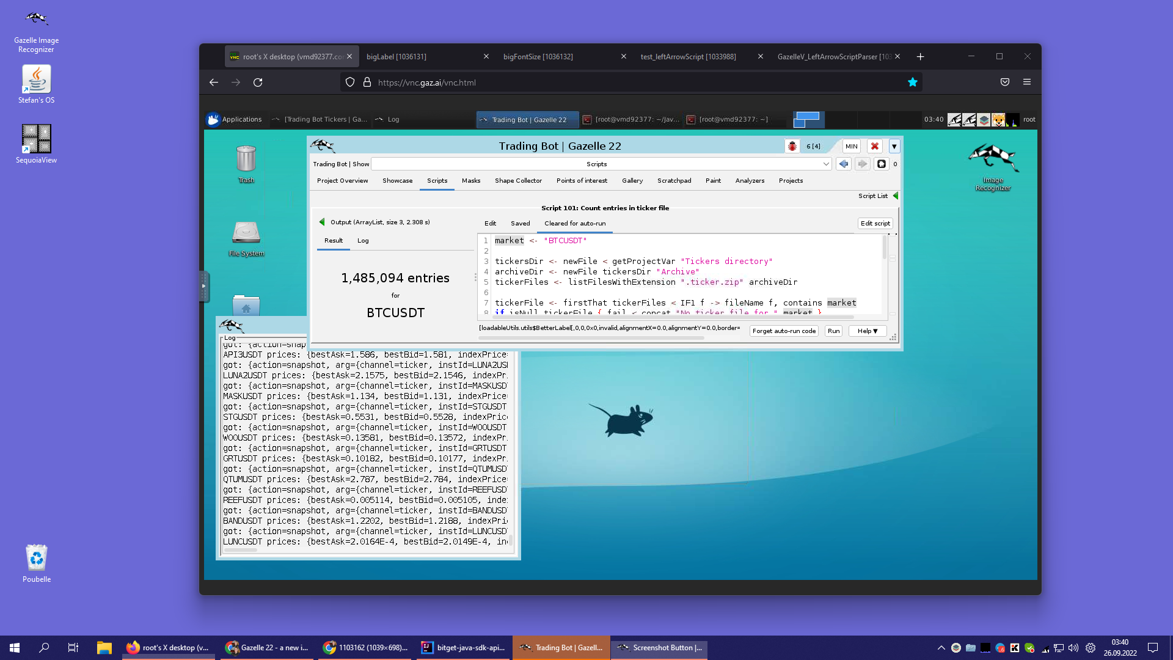Click the blue back arrow button
The image size is (1173, 660).
pyautogui.click(x=843, y=164)
